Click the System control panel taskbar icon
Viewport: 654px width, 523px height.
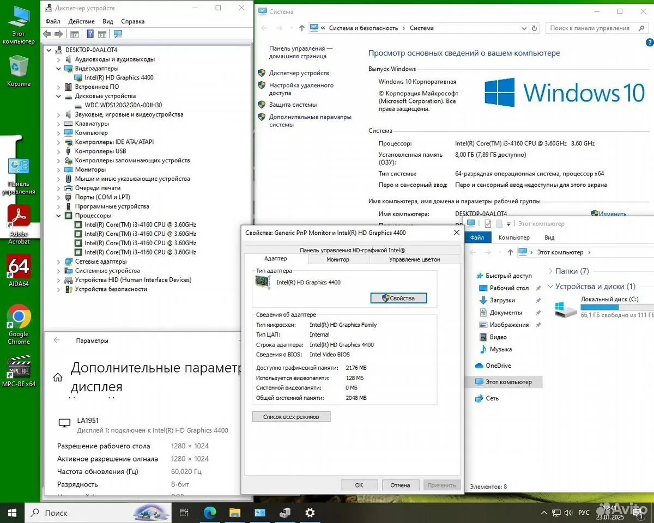(260, 513)
